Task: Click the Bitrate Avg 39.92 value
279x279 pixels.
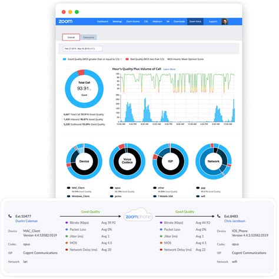Action: coord(108,222)
